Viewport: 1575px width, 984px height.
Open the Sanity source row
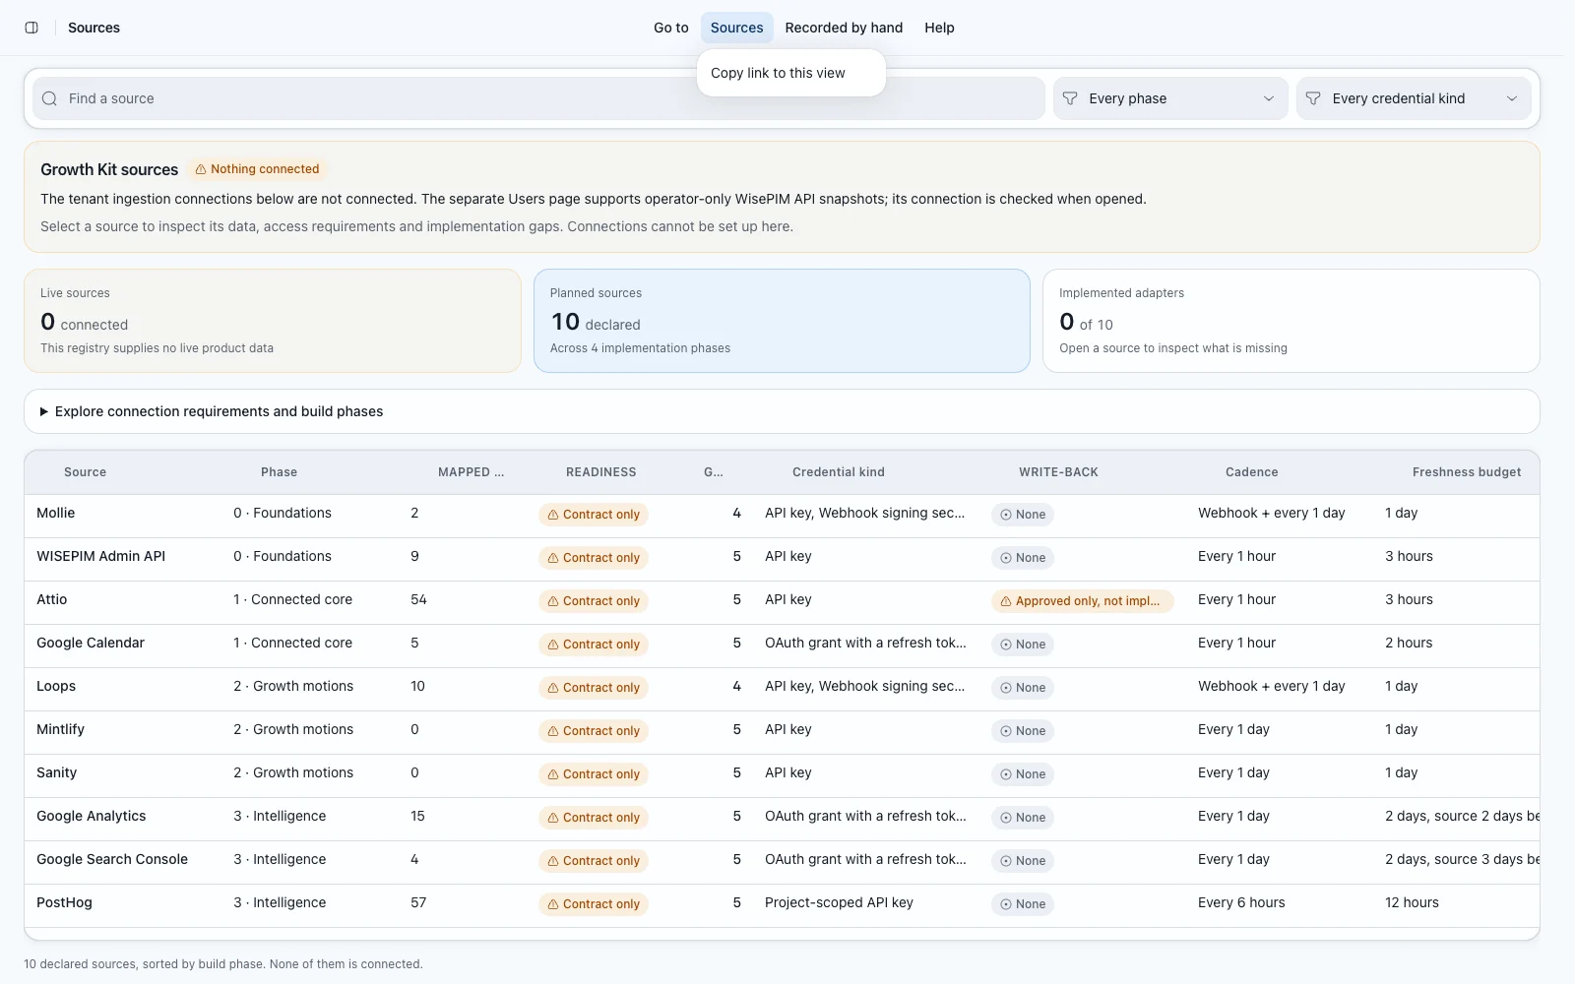click(x=782, y=775)
